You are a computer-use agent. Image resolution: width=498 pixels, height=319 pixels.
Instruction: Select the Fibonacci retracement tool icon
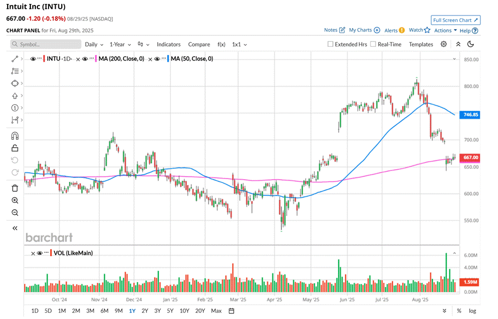click(x=14, y=71)
